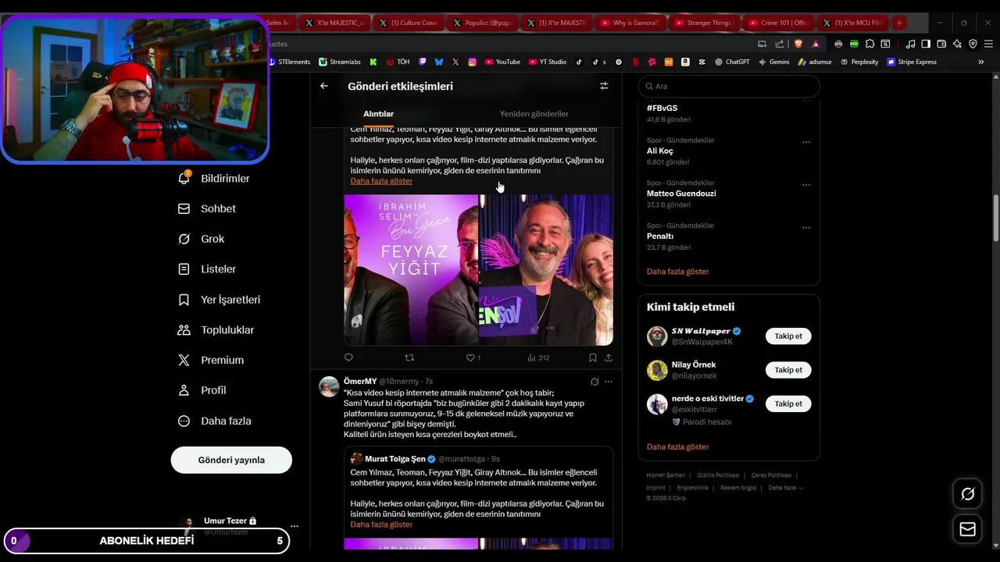The width and height of the screenshot is (1000, 562).
Task: Switch to Why is Gamora browser tab
Action: point(630,23)
